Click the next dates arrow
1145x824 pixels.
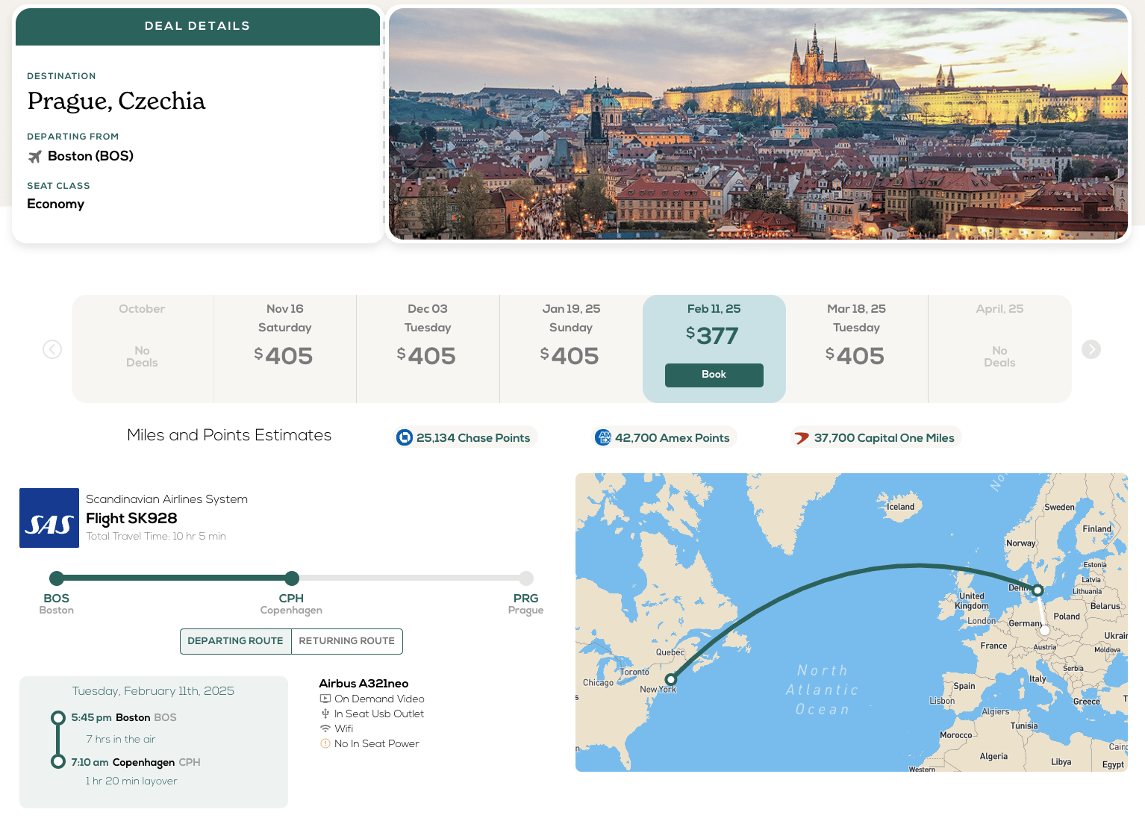pyautogui.click(x=1091, y=349)
